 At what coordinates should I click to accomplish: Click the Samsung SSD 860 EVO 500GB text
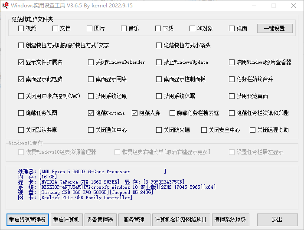(x=74, y=192)
